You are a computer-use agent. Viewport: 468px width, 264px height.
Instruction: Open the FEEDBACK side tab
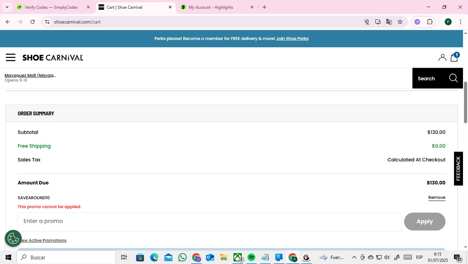pyautogui.click(x=458, y=169)
